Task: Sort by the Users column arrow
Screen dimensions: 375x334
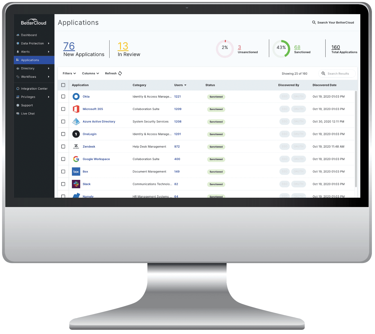Action: point(185,85)
